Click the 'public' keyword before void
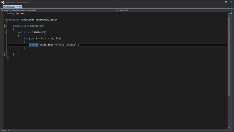Image resolution: width=234 pixels, height=132 pixels. 22,32
